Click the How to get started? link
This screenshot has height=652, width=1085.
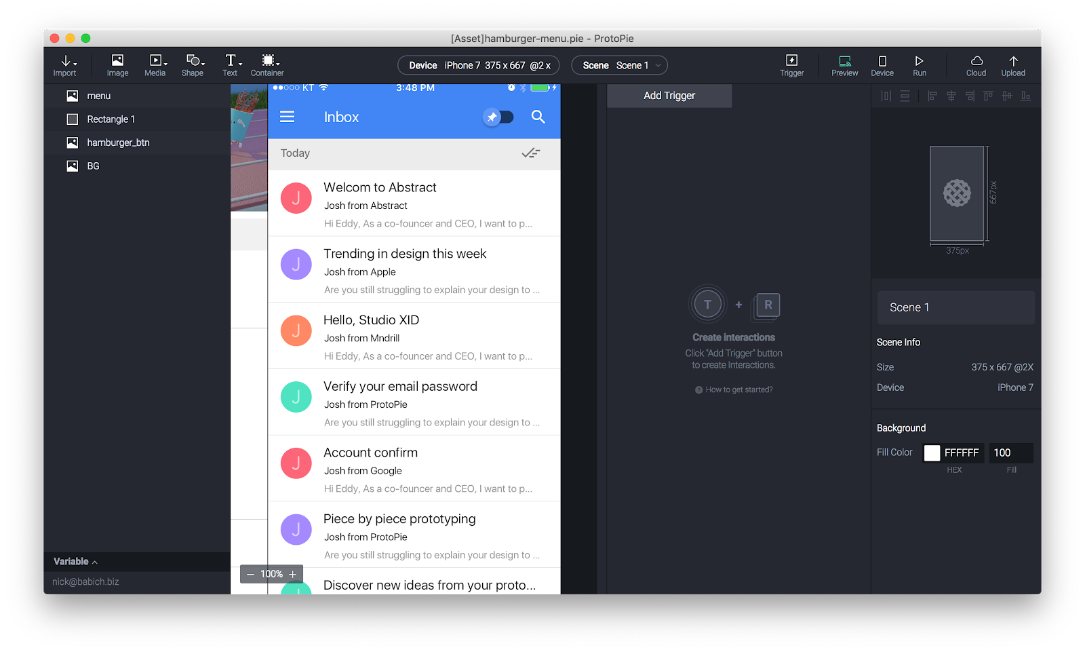734,389
